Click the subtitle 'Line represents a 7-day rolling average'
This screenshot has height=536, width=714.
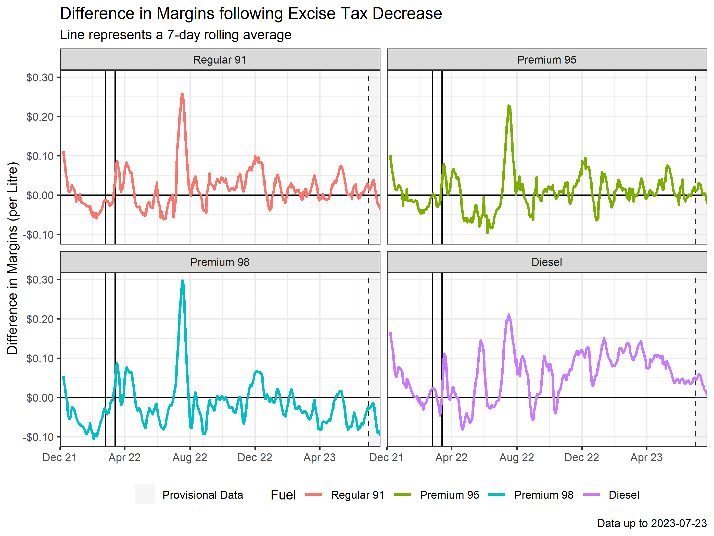(176, 35)
